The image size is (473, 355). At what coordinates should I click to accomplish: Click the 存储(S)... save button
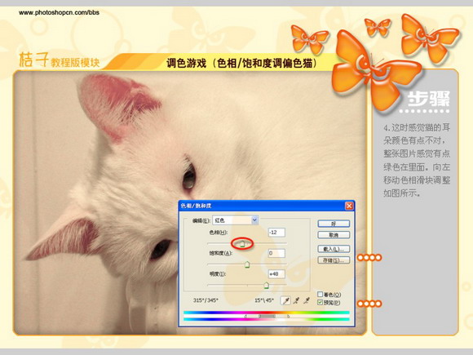point(334,260)
